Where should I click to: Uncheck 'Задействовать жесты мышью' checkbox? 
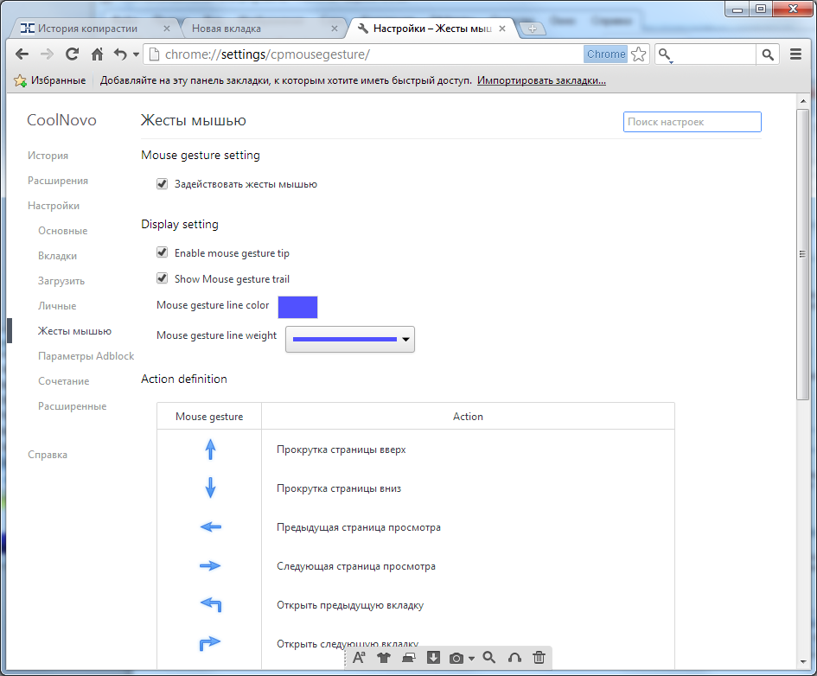(162, 184)
